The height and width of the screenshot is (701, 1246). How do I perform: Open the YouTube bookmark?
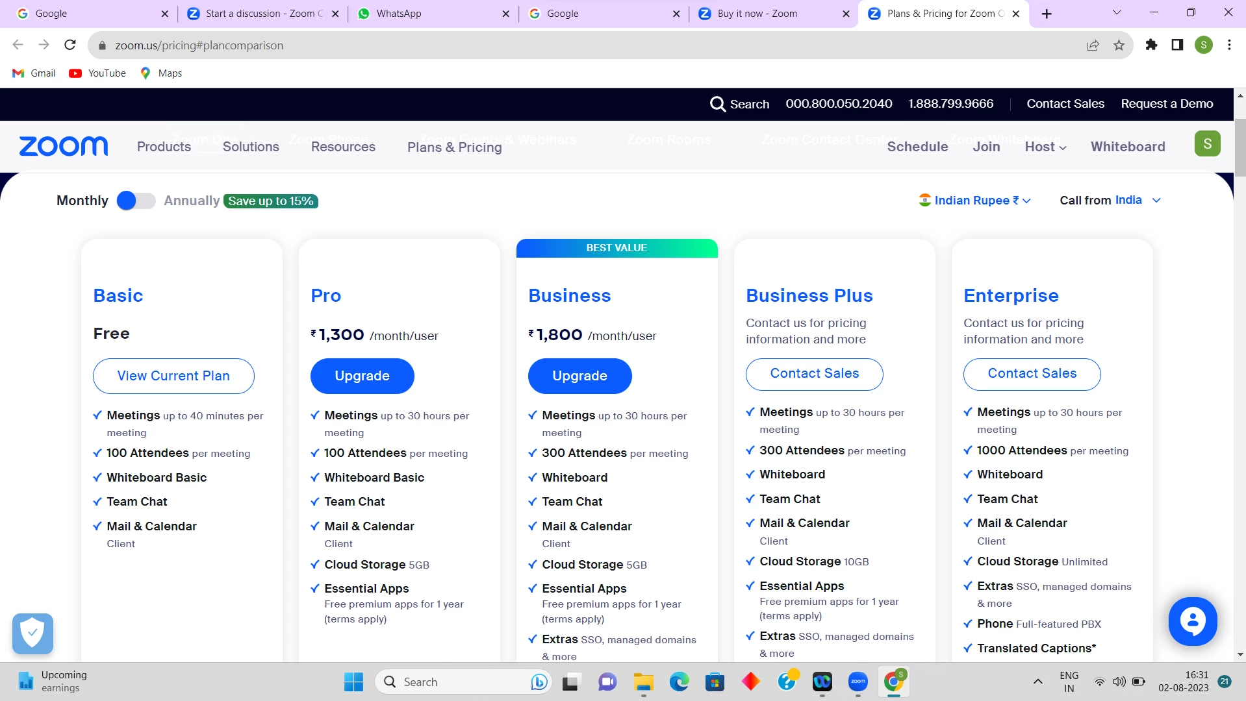97,73
